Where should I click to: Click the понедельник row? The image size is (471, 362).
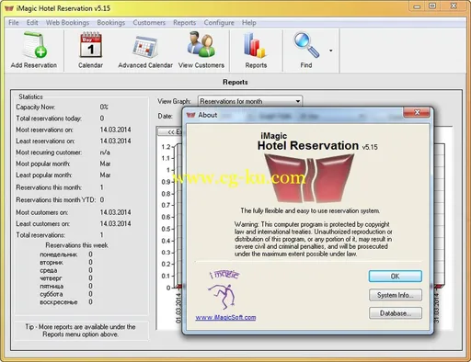point(66,255)
